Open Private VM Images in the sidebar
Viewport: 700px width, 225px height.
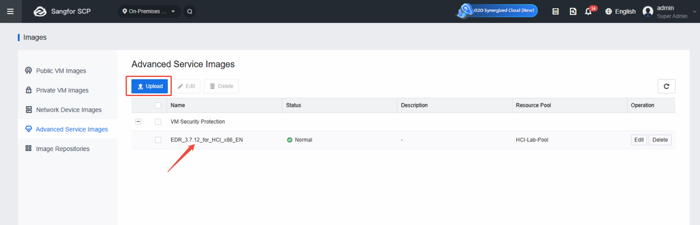(62, 90)
